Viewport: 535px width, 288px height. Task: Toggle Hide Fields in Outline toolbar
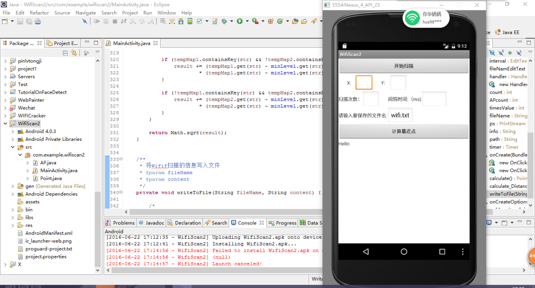[492, 53]
